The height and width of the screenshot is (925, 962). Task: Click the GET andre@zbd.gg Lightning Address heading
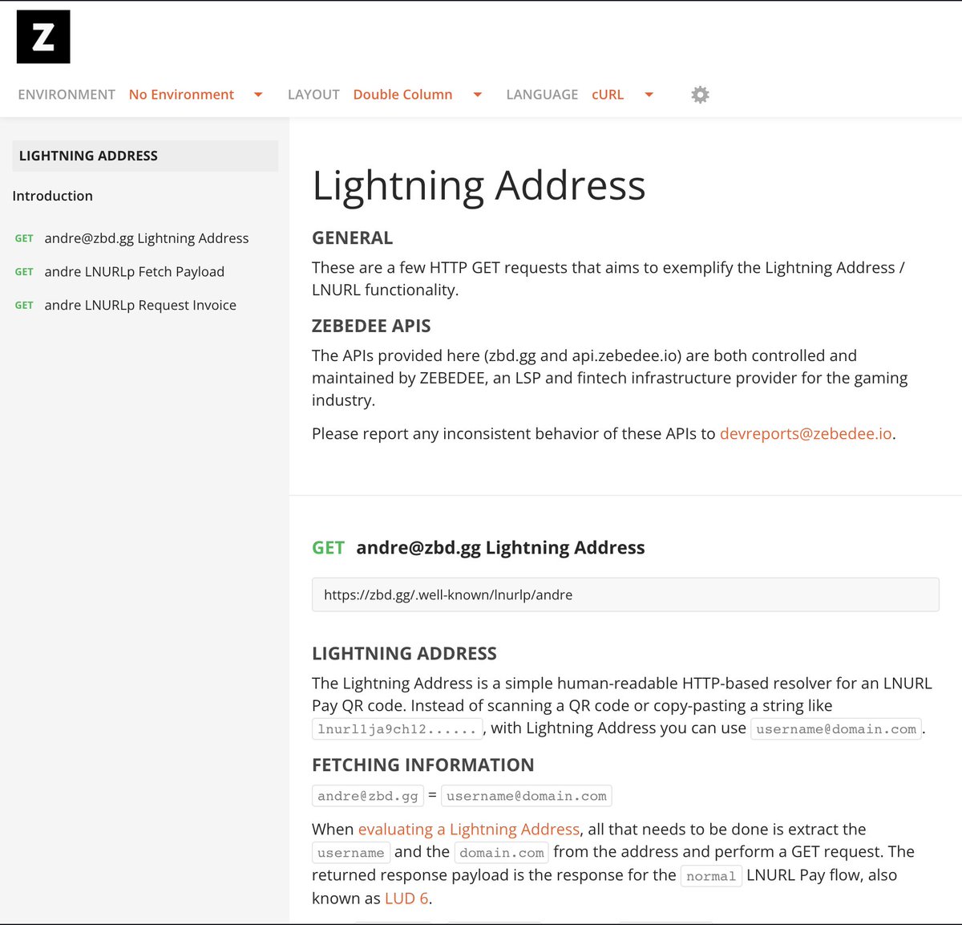coord(479,548)
